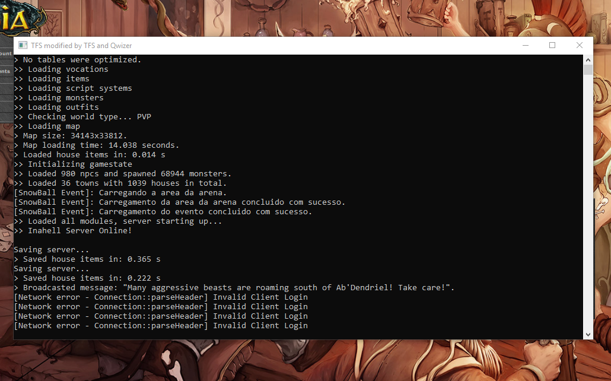
Task: Click 'Loaded all modules, server starting up...'
Action: 118,221
